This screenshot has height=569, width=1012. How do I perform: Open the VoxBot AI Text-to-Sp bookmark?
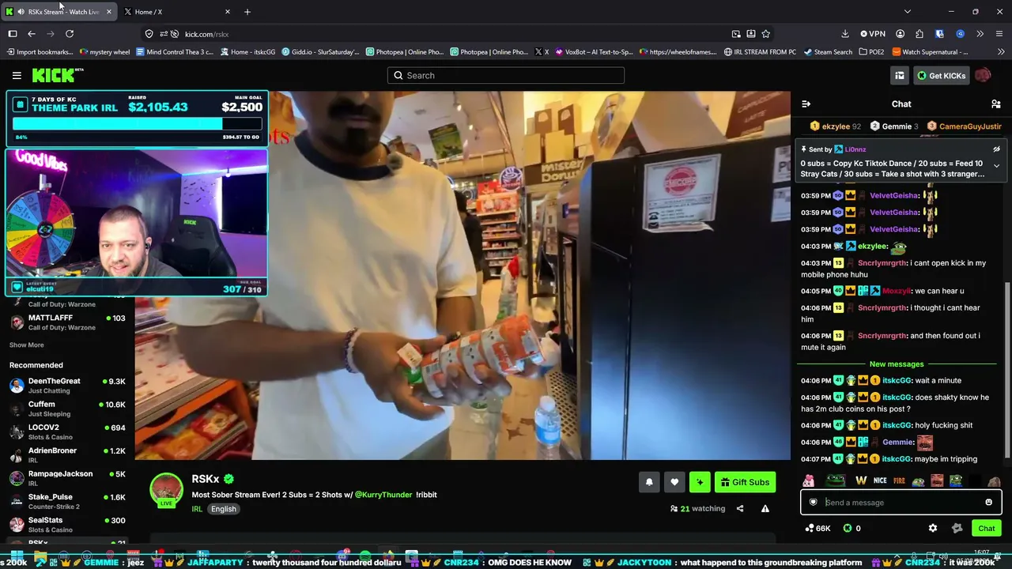click(x=594, y=52)
